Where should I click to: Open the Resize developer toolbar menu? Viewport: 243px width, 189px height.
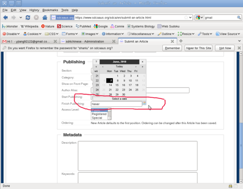click(186, 34)
